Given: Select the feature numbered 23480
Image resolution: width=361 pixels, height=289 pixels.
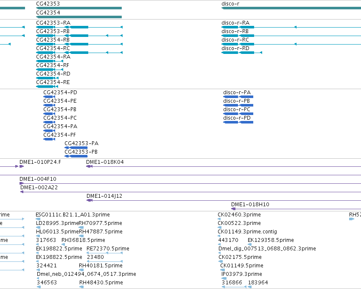Looking at the screenshot, I should pyautogui.click(x=95, y=257).
